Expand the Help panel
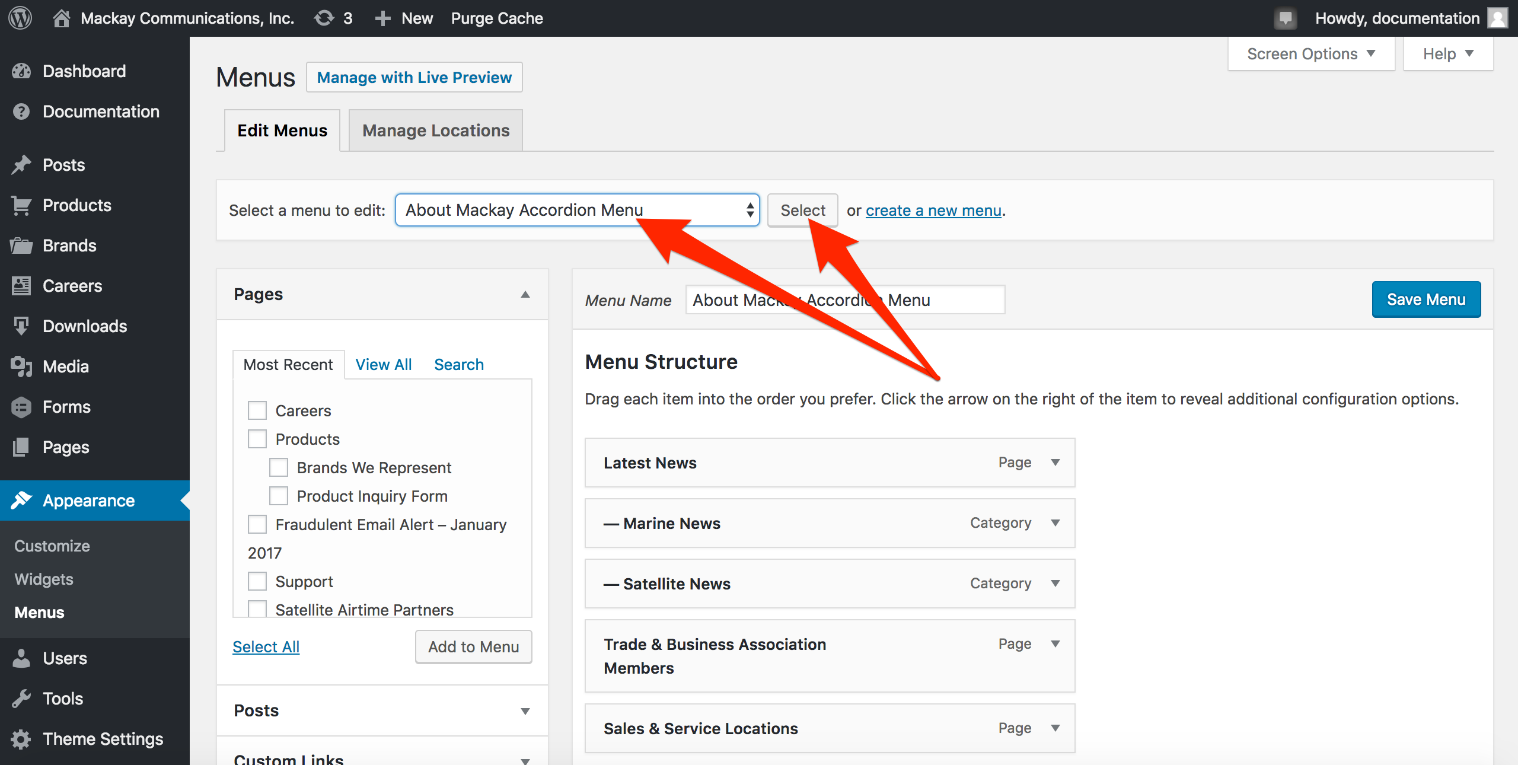This screenshot has width=1518, height=765. [1448, 54]
